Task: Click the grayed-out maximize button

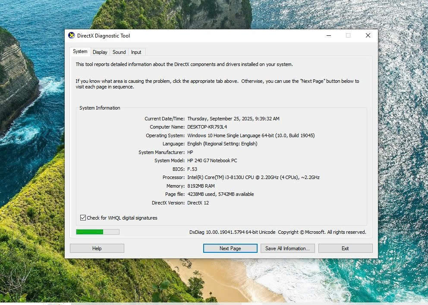Action: tap(348, 35)
